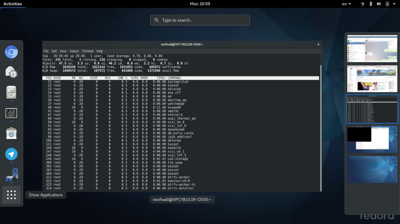This screenshot has height=224, width=400.
Task: Select the third workspace with terminal
Action: [372, 109]
